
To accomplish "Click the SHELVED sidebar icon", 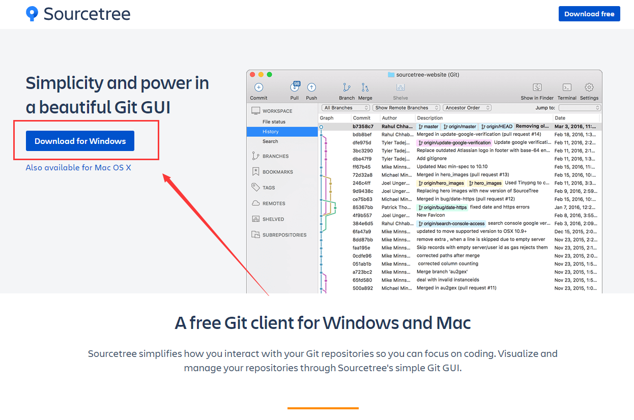I will pos(255,219).
